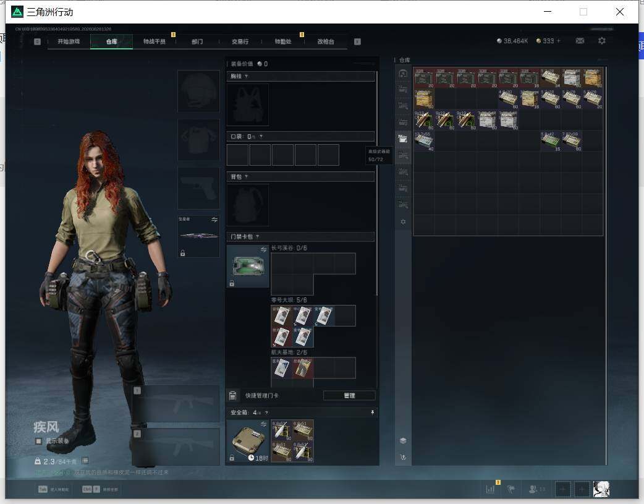Open the 开始游戏 tab
The image size is (644, 504).
point(69,41)
